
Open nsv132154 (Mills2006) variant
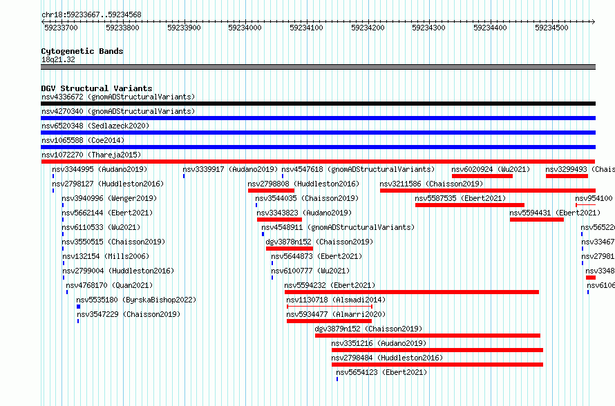(106, 256)
